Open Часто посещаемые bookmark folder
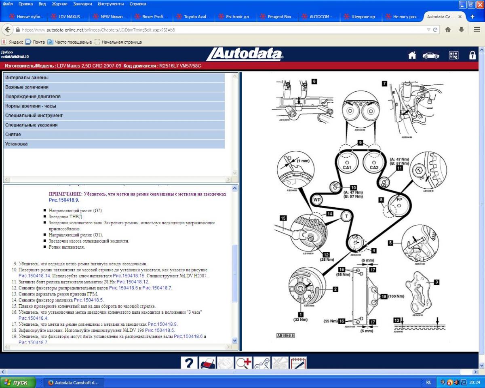Viewport: 485px width, 388px height. click(x=70, y=42)
